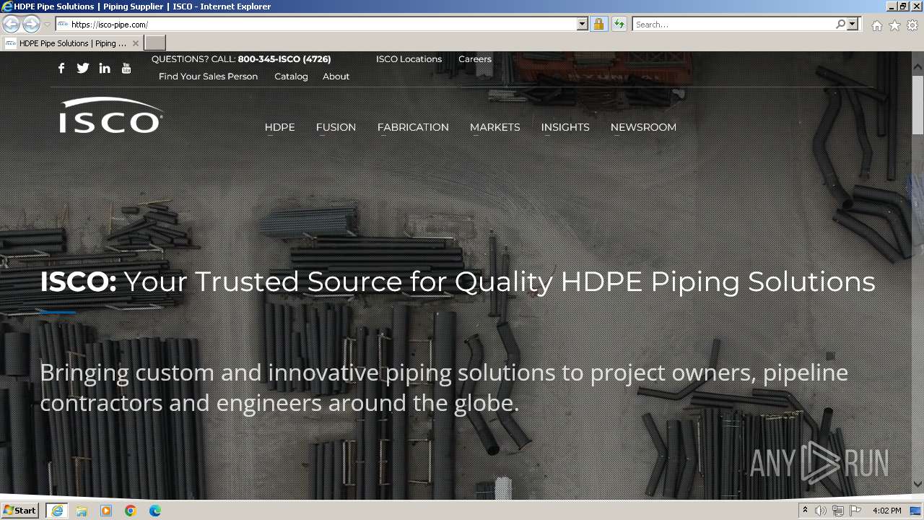Click the address bar URL field
Image resolution: width=924 pixels, height=520 pixels.
(x=321, y=24)
